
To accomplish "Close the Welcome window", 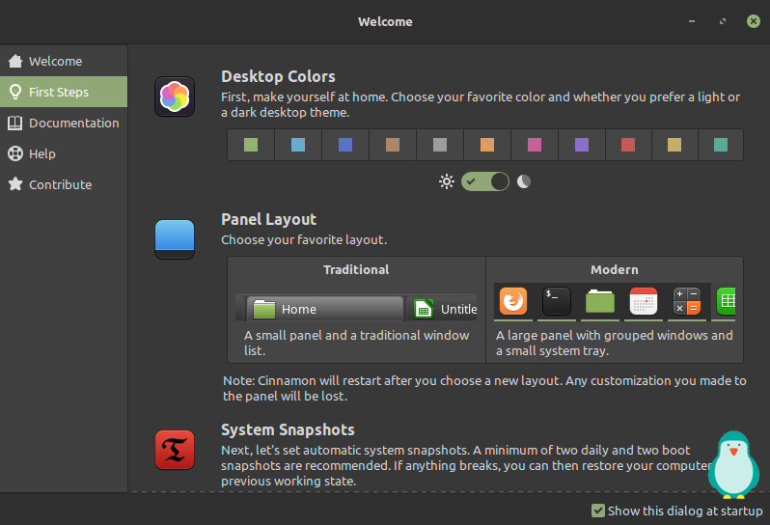I will coord(754,21).
